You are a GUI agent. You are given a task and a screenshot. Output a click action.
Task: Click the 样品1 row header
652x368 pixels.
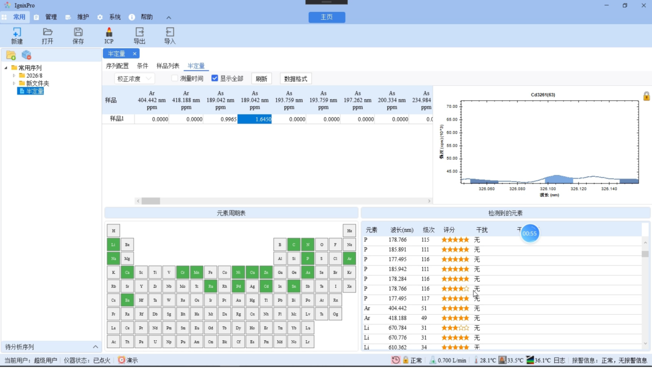(118, 119)
